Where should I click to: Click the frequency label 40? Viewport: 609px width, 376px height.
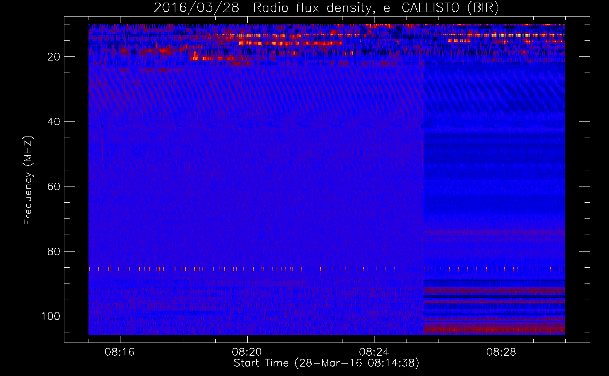[x=54, y=122]
